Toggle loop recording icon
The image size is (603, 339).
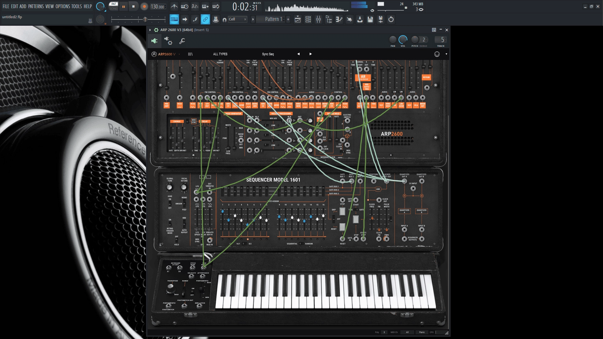coord(216,6)
